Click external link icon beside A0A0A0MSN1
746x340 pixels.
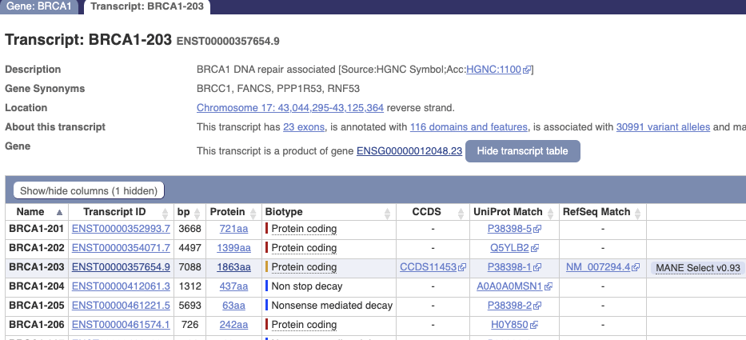[x=548, y=287]
